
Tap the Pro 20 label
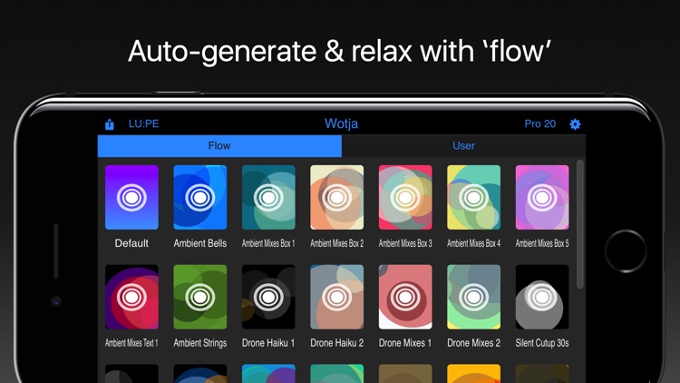[x=539, y=124]
